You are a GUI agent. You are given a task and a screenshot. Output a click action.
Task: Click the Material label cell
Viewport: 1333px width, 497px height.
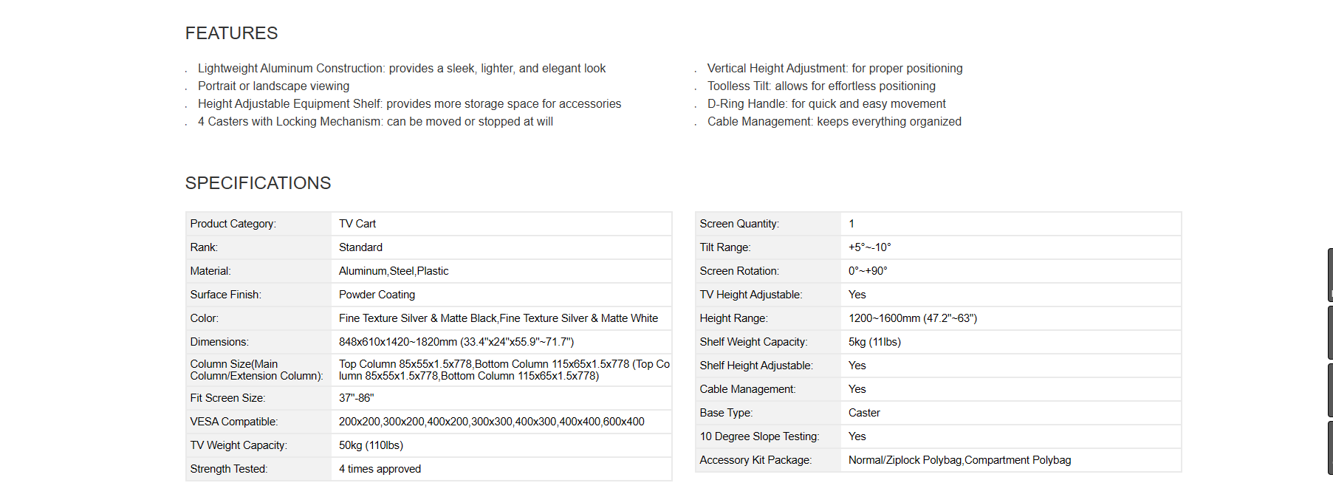[258, 271]
